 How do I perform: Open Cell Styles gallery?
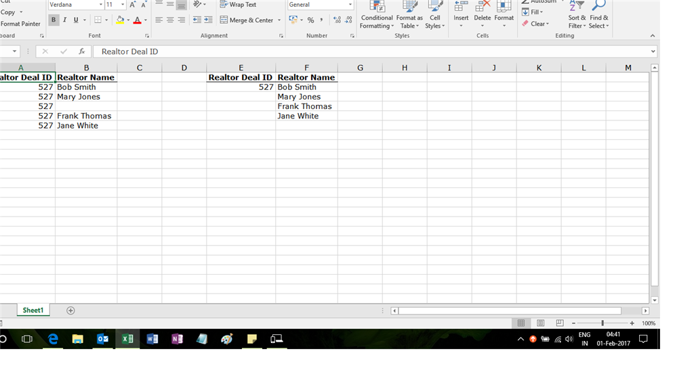[x=435, y=15]
